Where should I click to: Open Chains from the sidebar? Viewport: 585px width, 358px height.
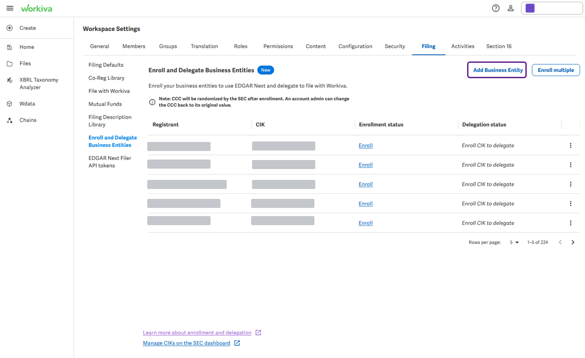click(28, 120)
